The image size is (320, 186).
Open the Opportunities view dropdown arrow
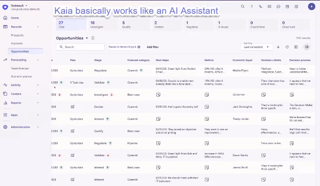tap(87, 38)
